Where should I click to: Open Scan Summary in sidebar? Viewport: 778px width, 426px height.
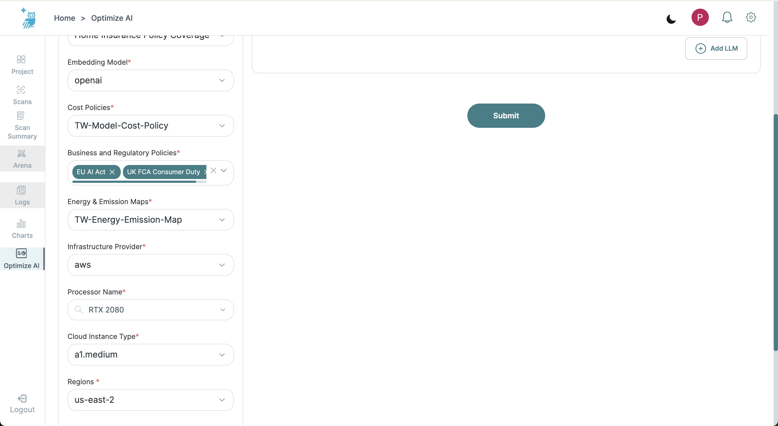tap(22, 126)
